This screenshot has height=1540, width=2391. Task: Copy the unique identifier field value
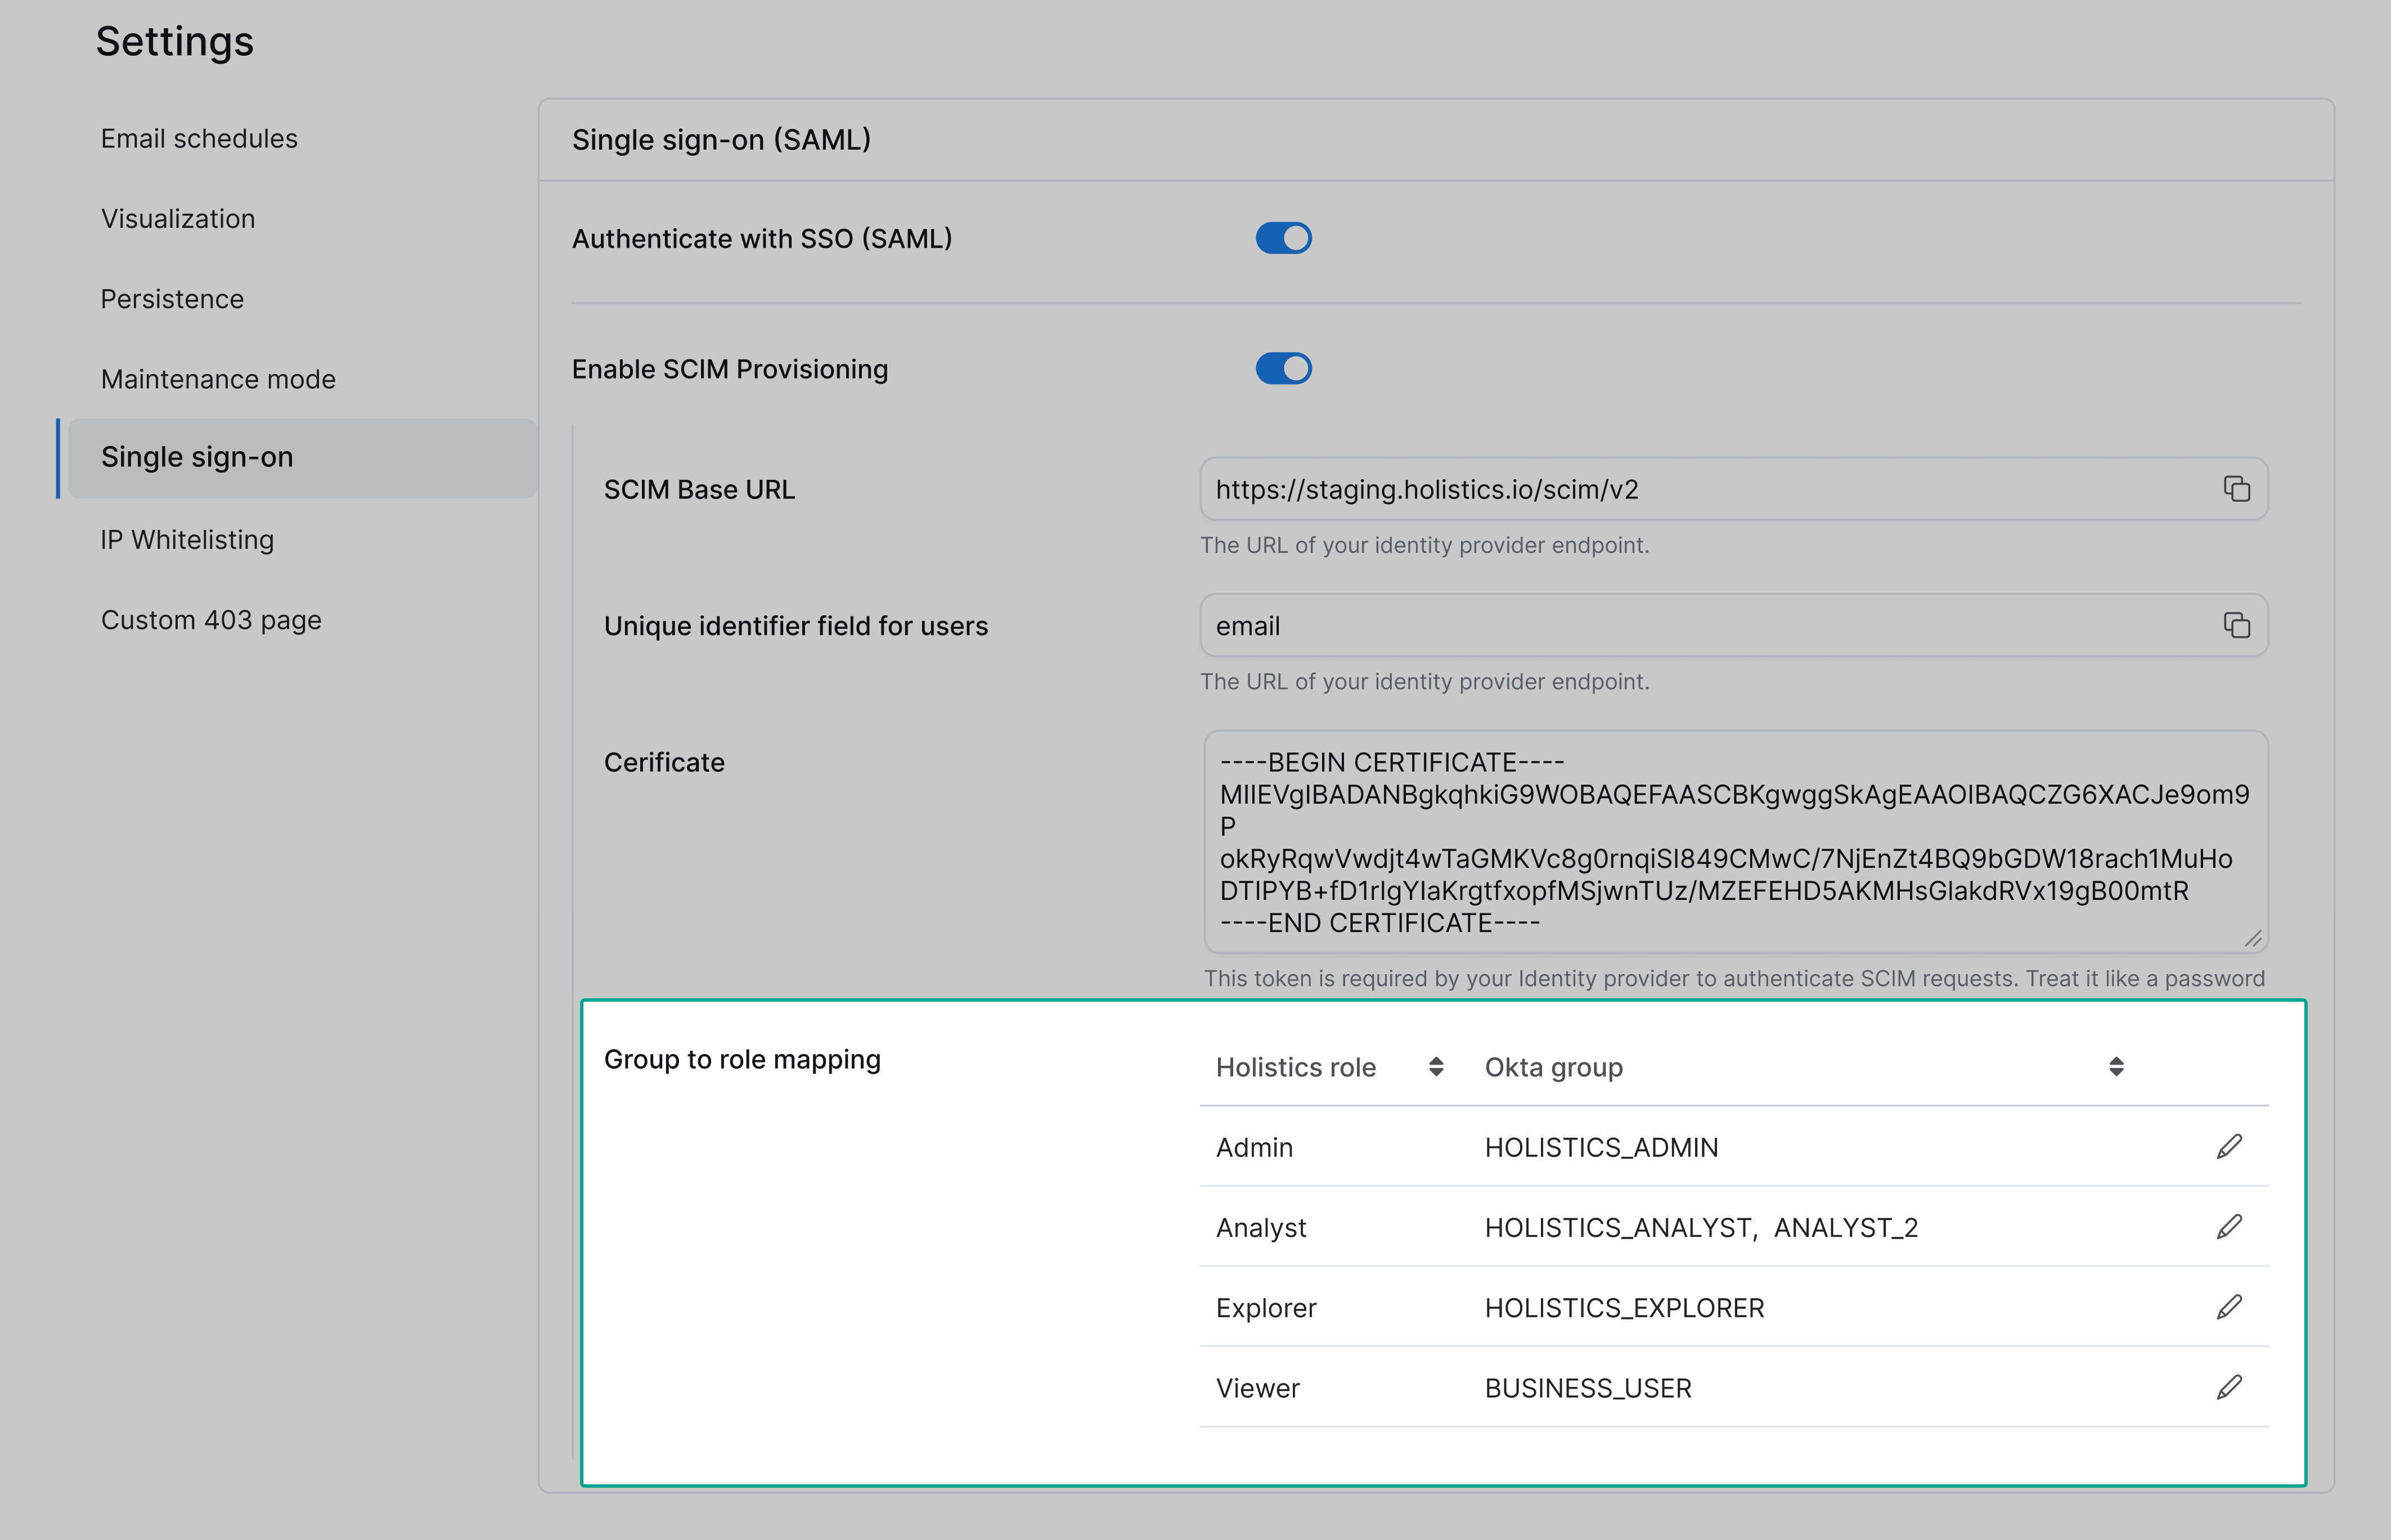click(2237, 625)
